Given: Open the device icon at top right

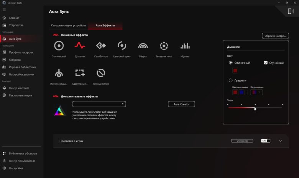Looking at the screenshot, I should 291,11.
